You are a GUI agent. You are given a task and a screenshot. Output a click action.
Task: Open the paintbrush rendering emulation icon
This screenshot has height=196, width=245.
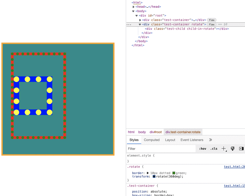(233, 149)
